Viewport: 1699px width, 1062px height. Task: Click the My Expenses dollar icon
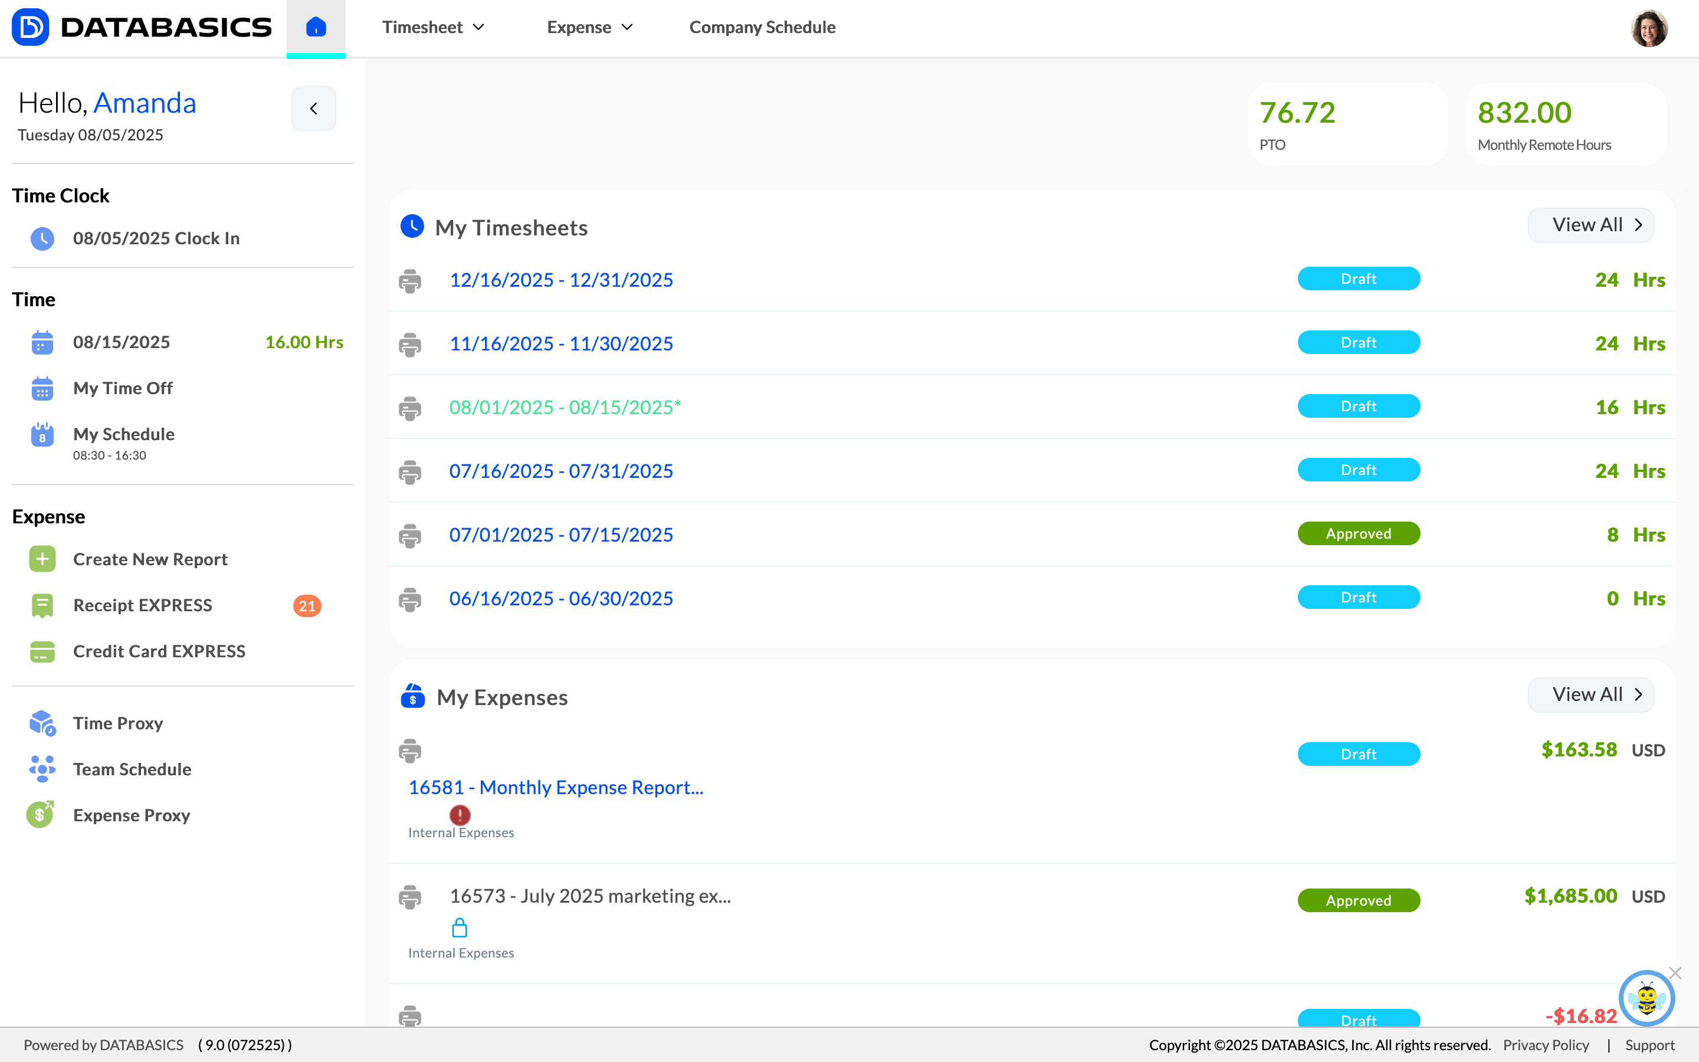coord(413,697)
